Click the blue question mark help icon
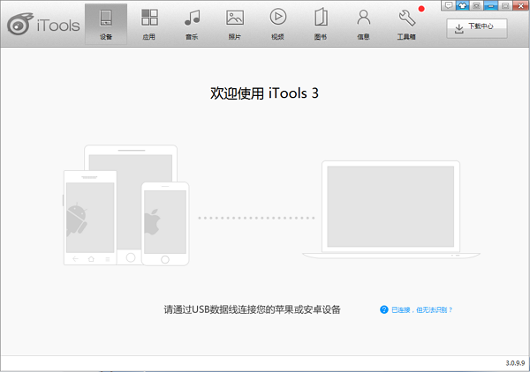 click(x=384, y=309)
